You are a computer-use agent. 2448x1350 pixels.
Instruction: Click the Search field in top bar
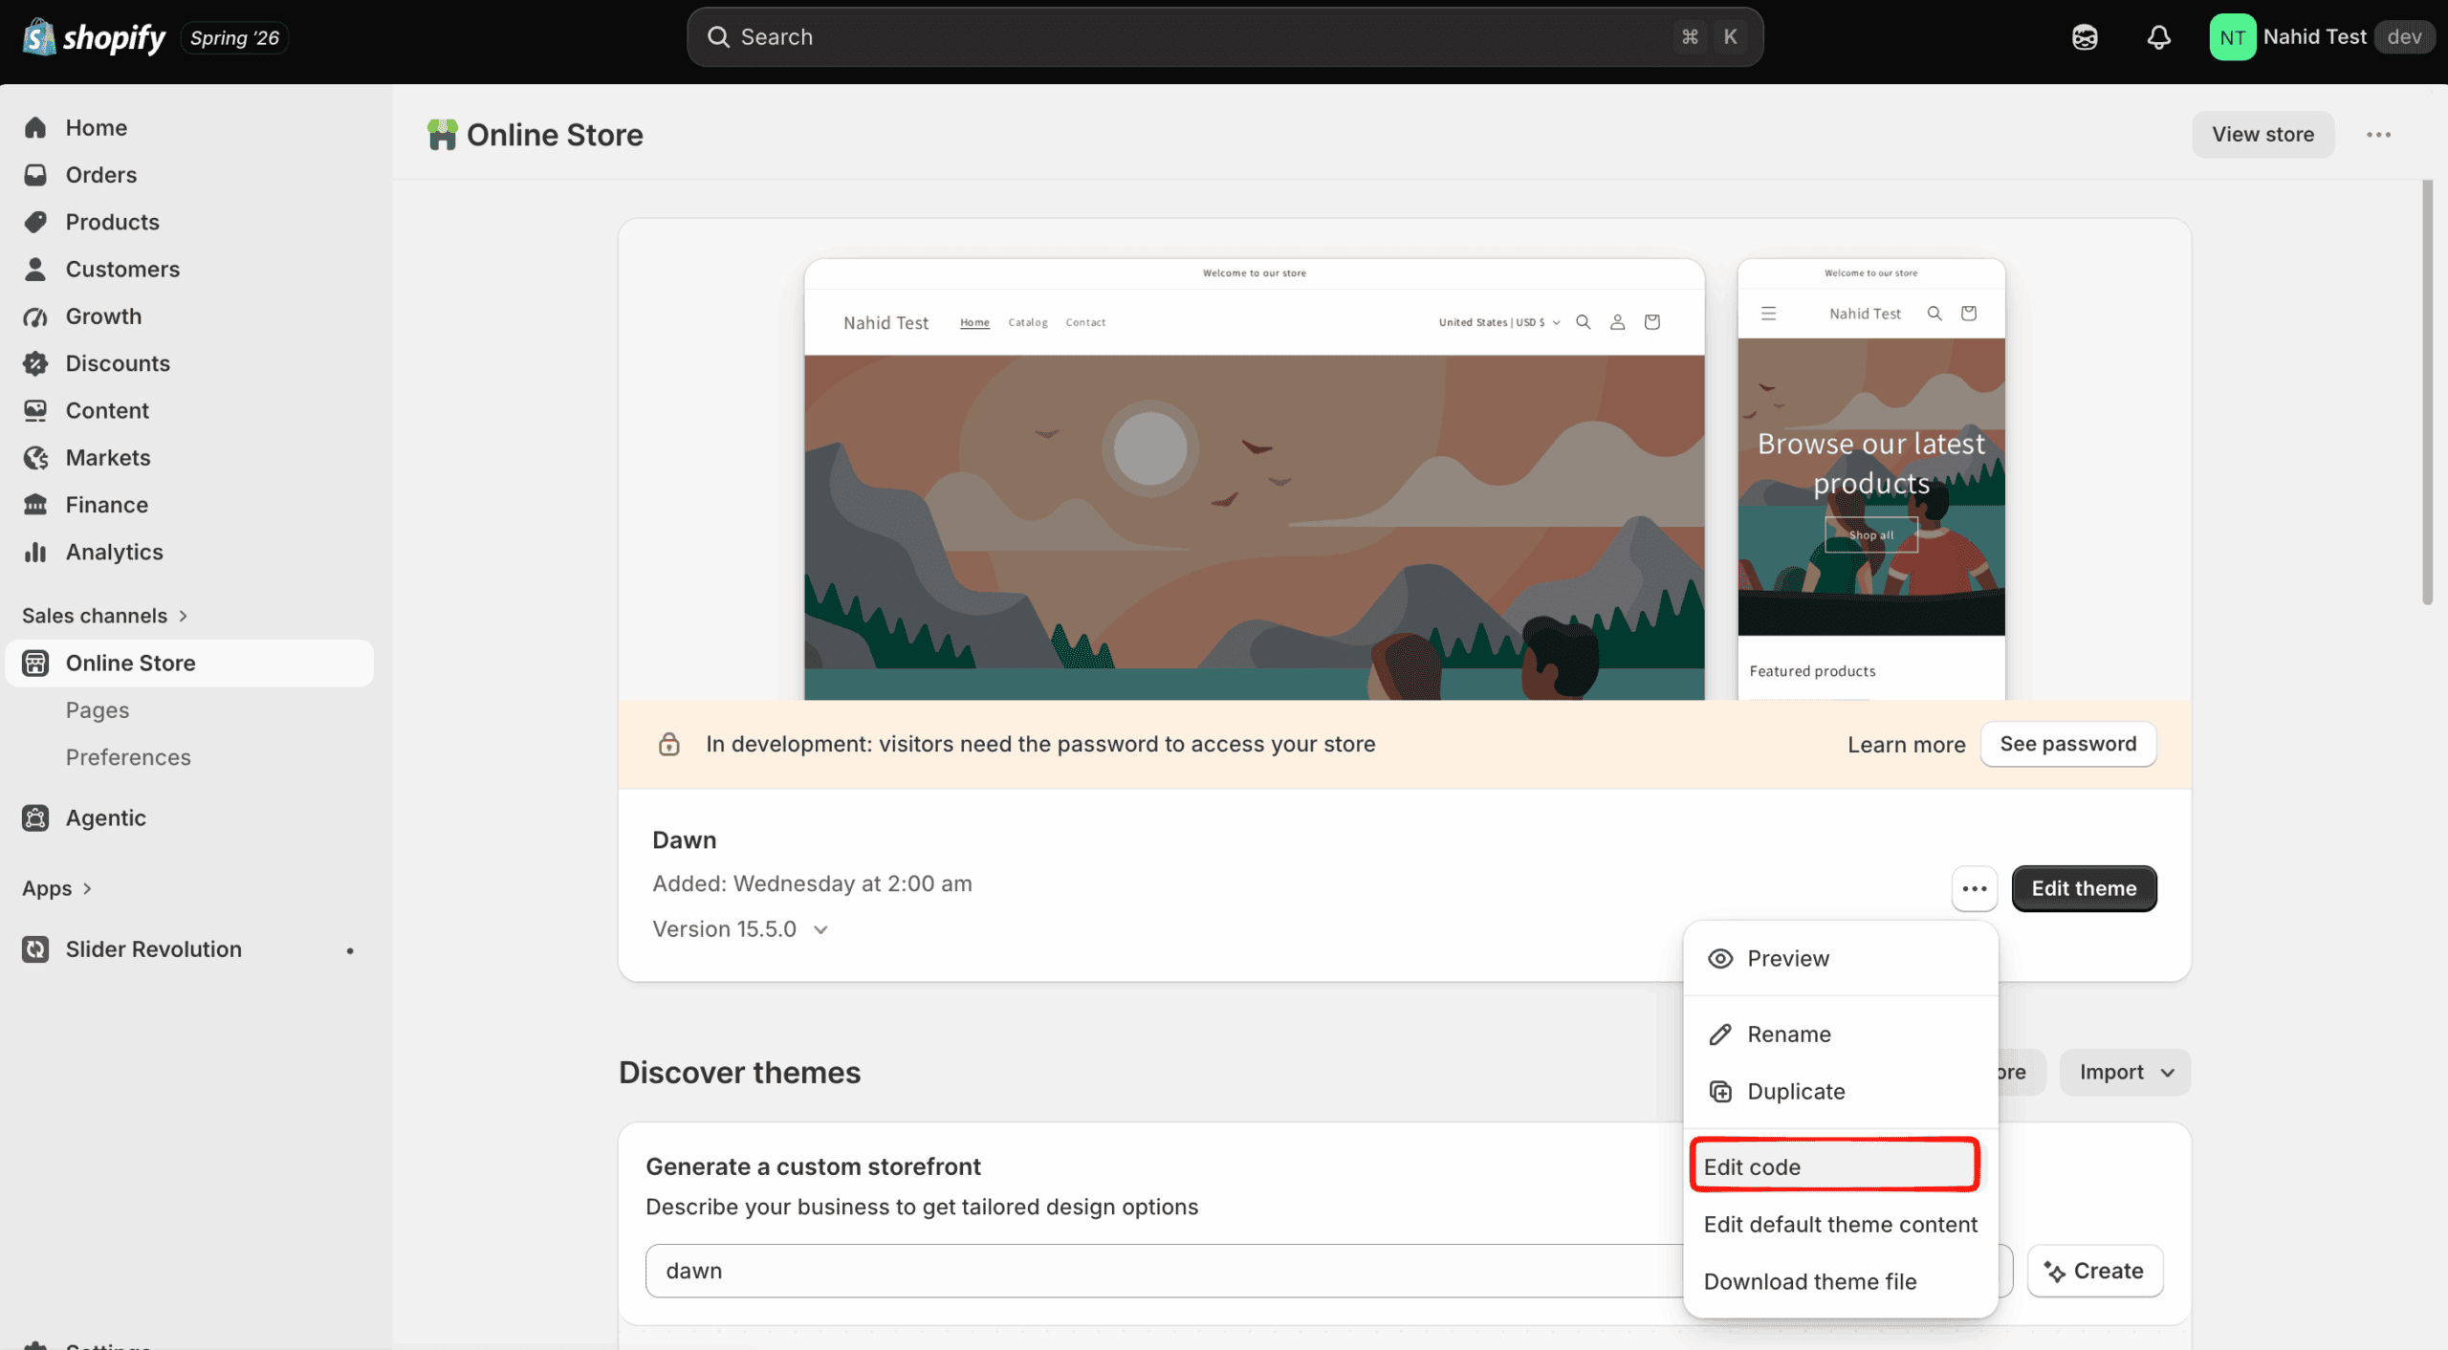pyautogui.click(x=1224, y=37)
